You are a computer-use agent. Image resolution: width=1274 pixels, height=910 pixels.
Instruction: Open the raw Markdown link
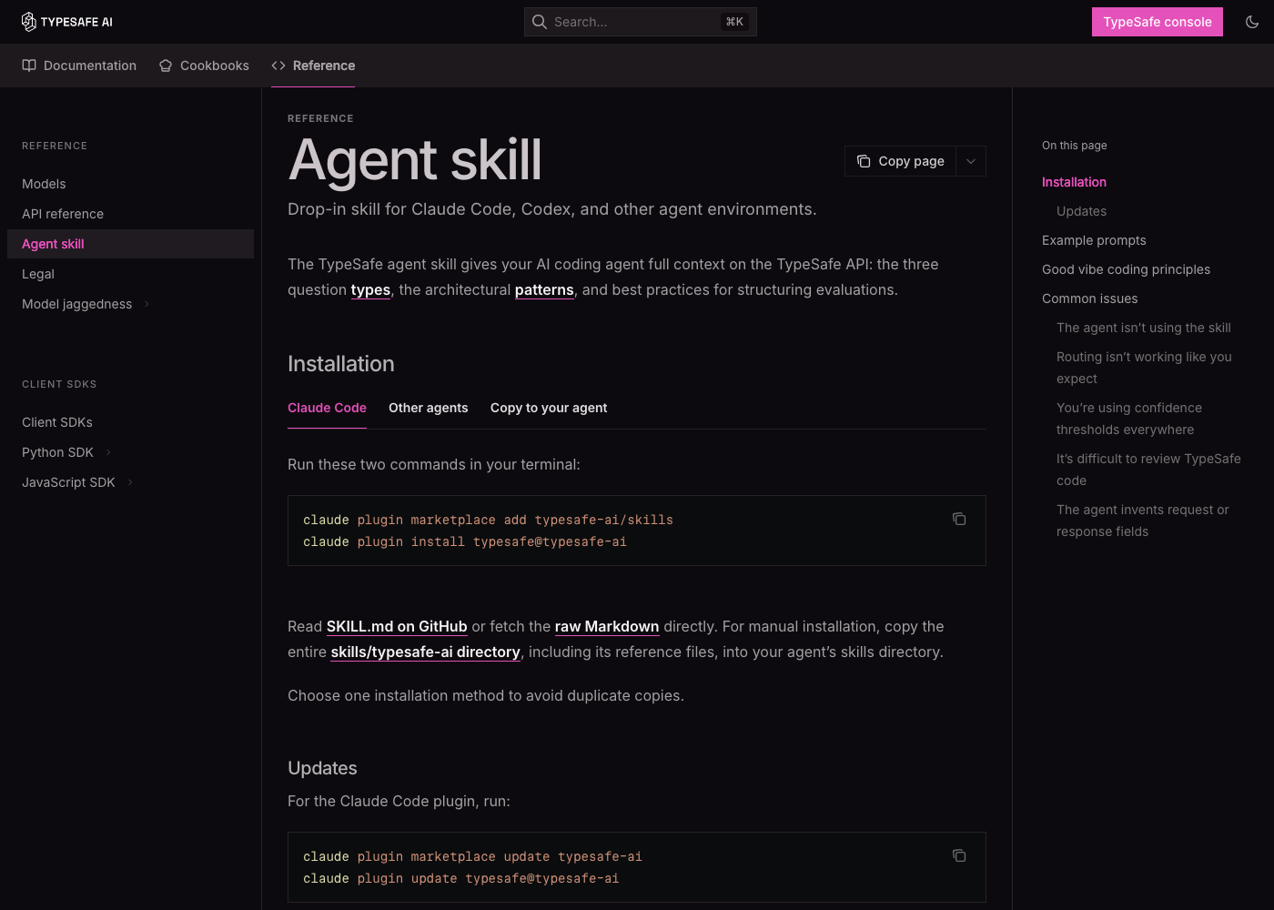(x=607, y=626)
